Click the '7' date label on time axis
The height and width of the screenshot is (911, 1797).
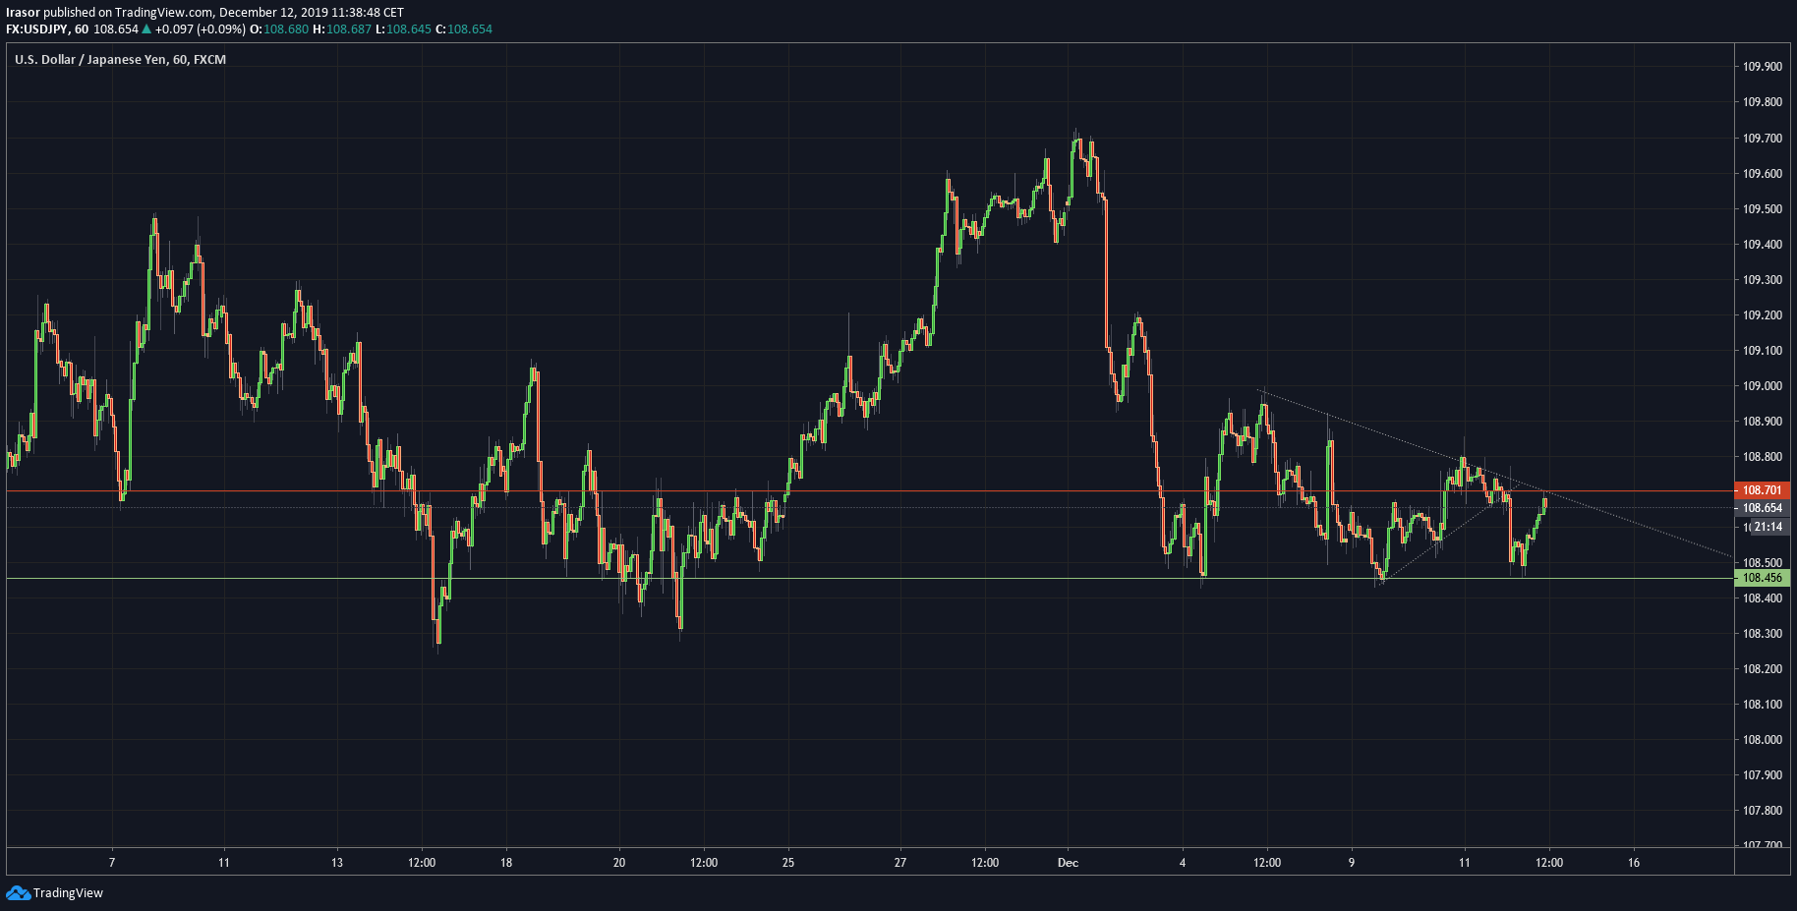(112, 863)
